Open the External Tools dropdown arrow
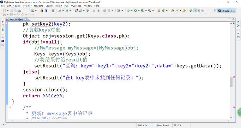 (153, 11)
